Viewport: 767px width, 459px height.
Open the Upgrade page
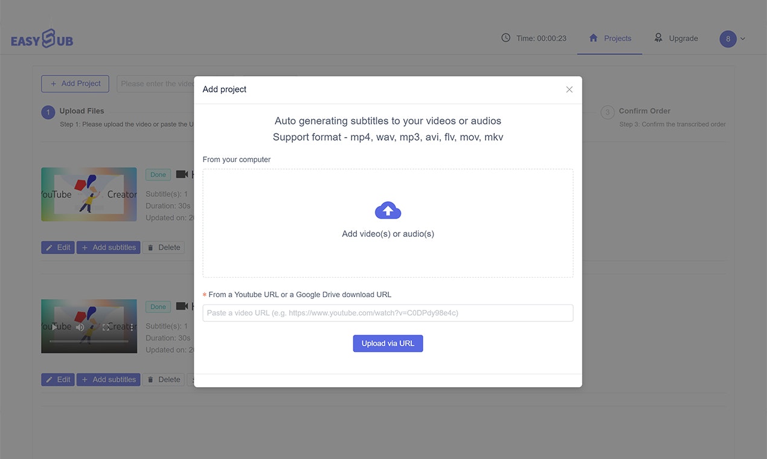pos(676,38)
